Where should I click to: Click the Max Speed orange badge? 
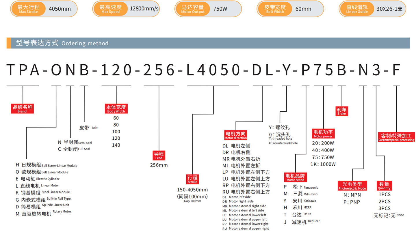coord(110,9)
